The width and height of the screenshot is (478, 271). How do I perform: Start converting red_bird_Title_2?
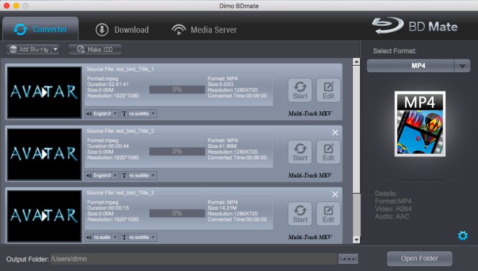pos(300,152)
